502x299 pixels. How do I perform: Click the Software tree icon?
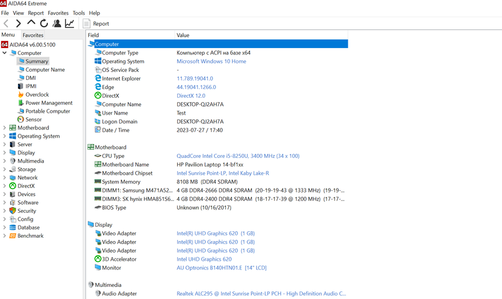click(13, 202)
